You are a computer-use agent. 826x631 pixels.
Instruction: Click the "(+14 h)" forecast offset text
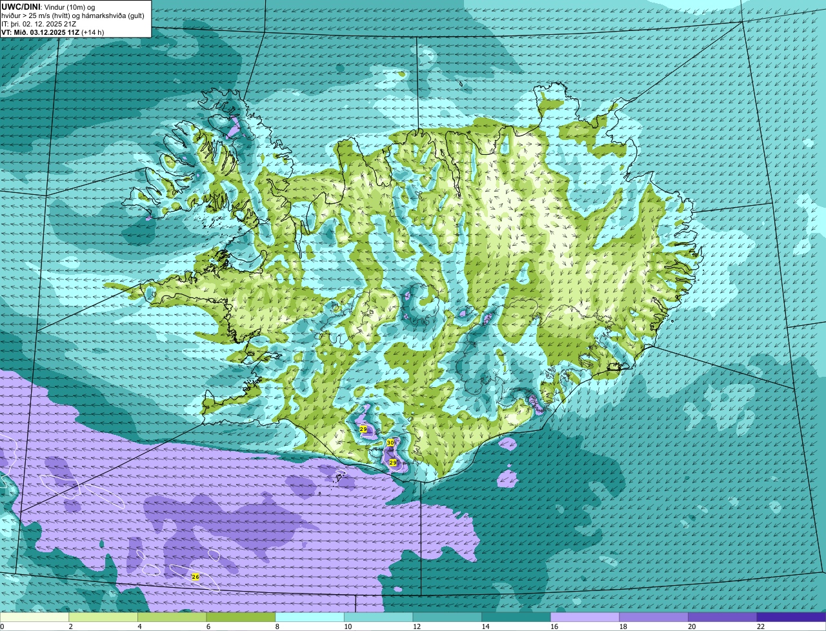pyautogui.click(x=92, y=32)
